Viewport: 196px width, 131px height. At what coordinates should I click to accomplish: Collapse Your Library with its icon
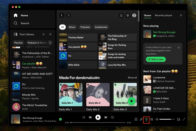point(16,34)
